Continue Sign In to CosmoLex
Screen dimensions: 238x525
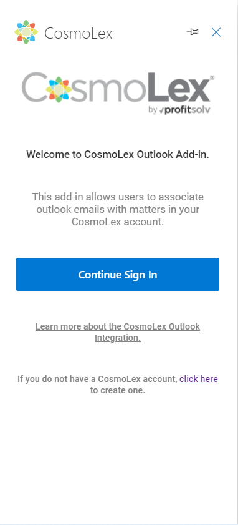118,274
